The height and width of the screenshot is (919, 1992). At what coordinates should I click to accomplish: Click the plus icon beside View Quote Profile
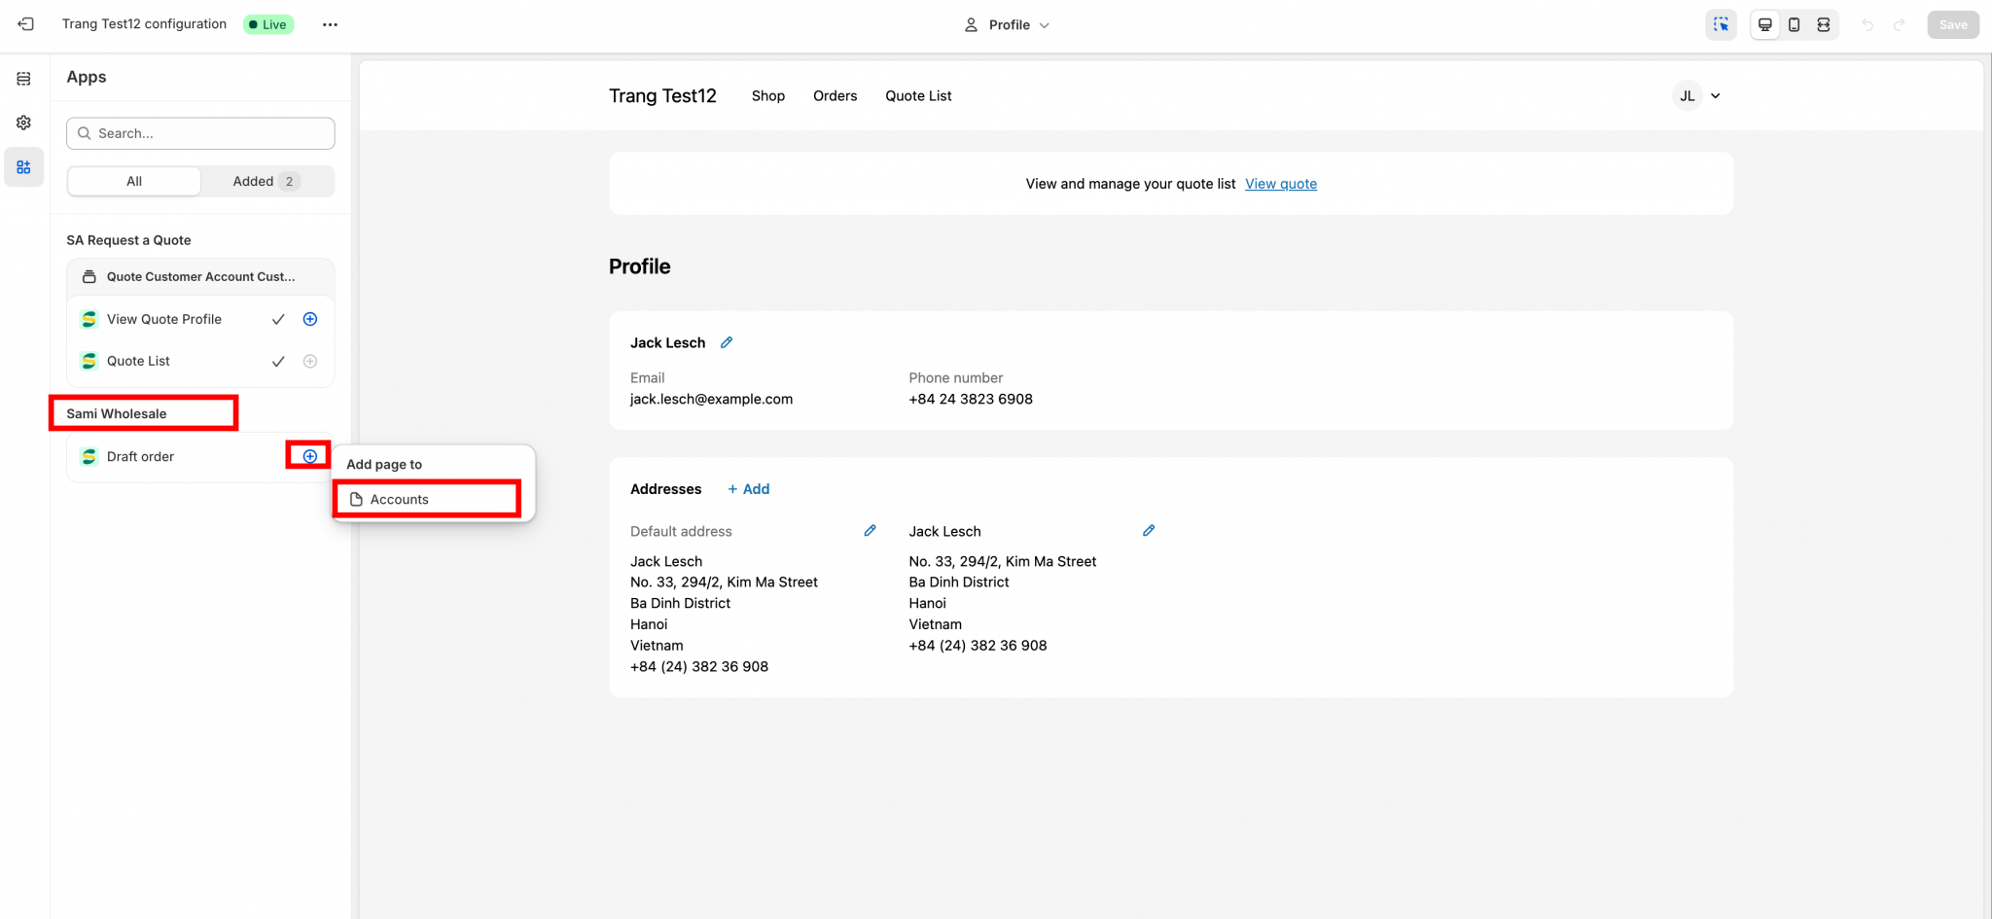click(x=309, y=319)
